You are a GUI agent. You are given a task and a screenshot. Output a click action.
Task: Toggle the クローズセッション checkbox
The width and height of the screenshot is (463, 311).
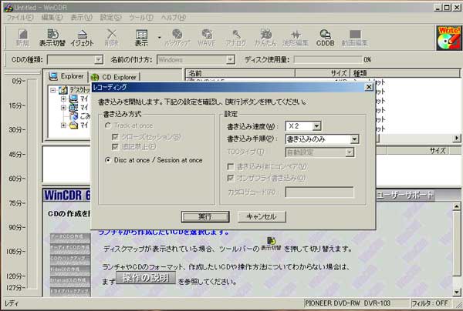point(115,137)
